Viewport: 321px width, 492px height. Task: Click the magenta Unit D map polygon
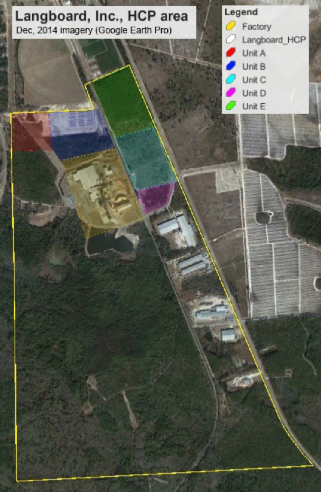156,197
